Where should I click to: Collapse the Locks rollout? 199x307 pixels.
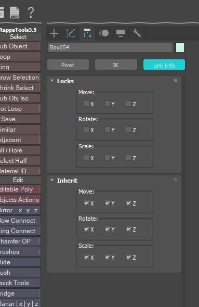click(x=52, y=81)
